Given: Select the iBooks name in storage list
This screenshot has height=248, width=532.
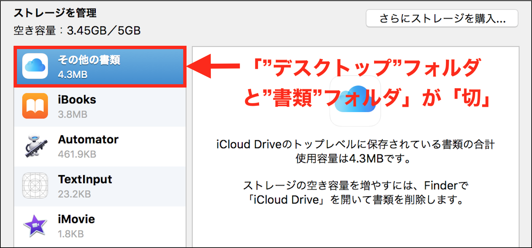Looking at the screenshot, I should (77, 99).
